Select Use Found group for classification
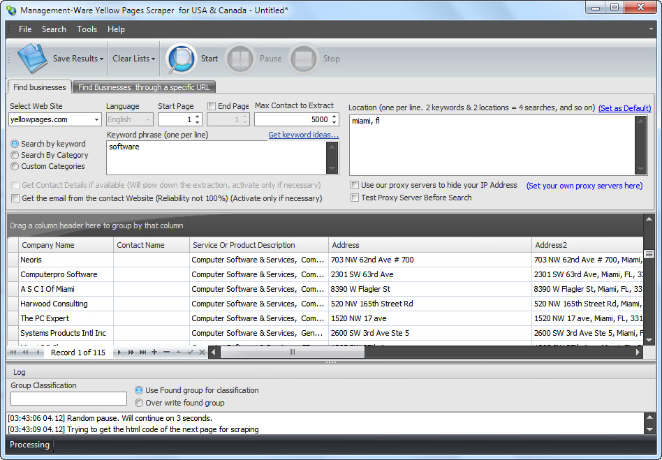The height and width of the screenshot is (460, 662). [x=138, y=390]
